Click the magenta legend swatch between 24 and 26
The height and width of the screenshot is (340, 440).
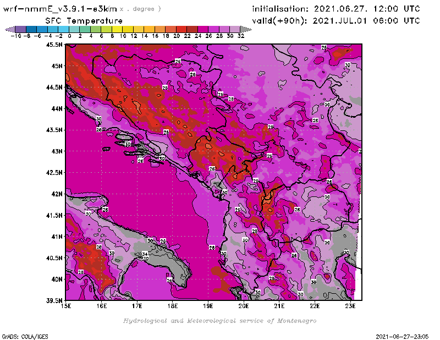tap(203, 29)
